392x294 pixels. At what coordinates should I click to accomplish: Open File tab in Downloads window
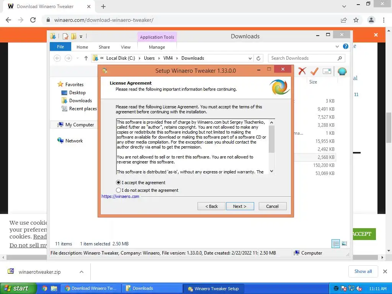(x=60, y=47)
